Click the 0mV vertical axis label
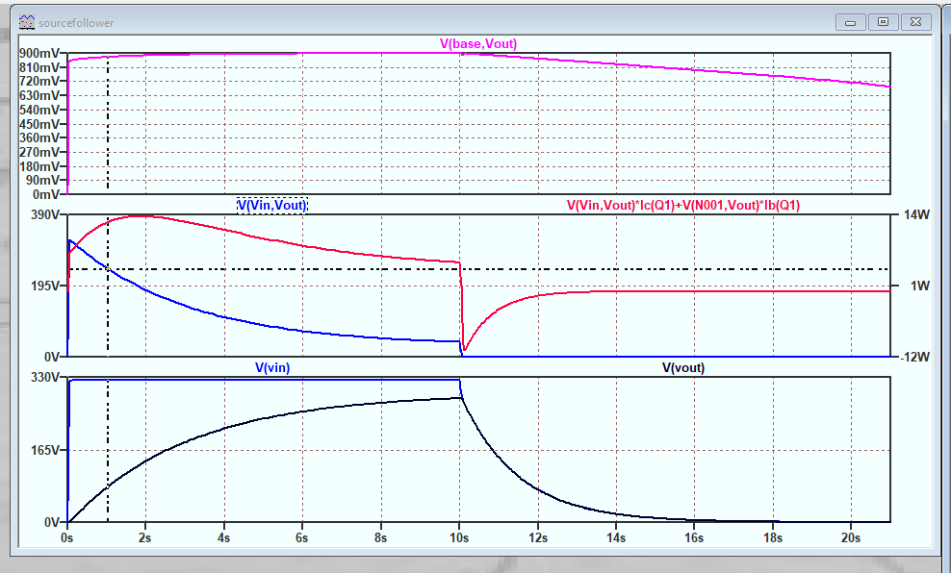This screenshot has height=573, width=951. 45,194
